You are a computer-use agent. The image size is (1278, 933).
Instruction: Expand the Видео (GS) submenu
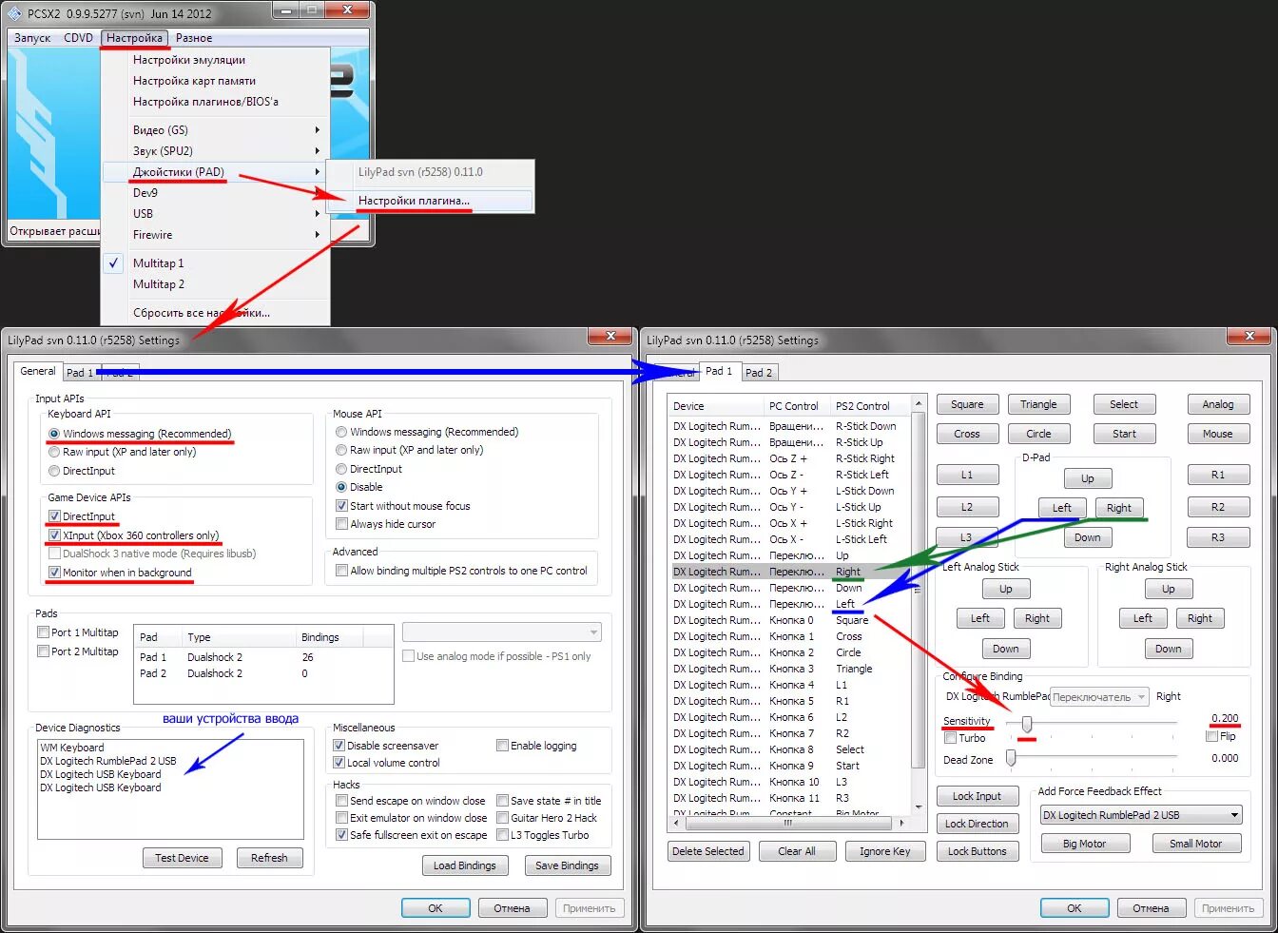click(x=216, y=130)
